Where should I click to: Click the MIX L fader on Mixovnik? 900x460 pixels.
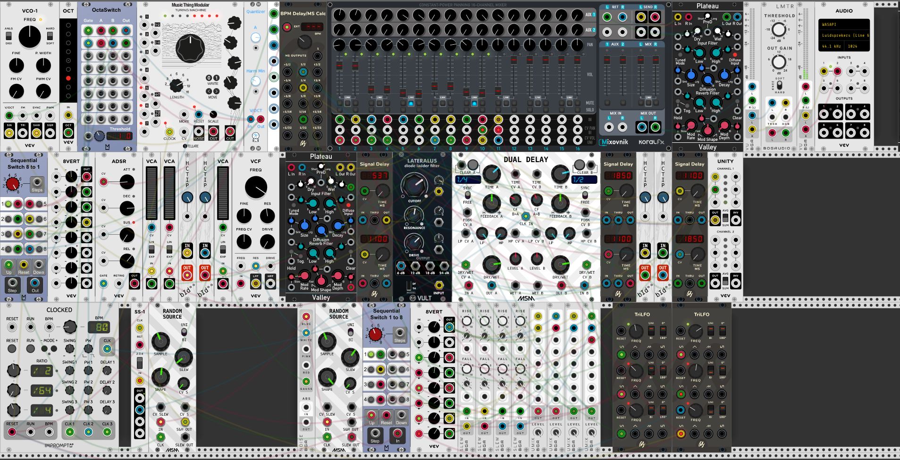tap(639, 60)
